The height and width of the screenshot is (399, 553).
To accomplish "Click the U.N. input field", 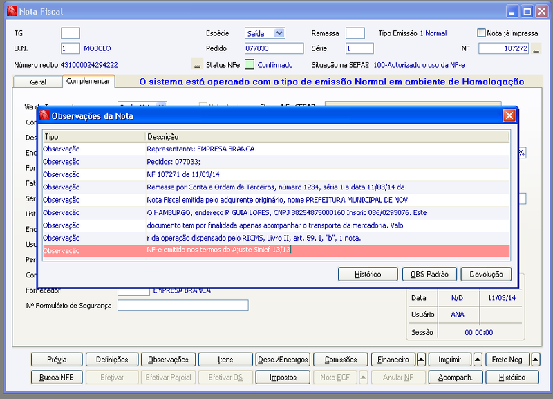I will click(71, 48).
